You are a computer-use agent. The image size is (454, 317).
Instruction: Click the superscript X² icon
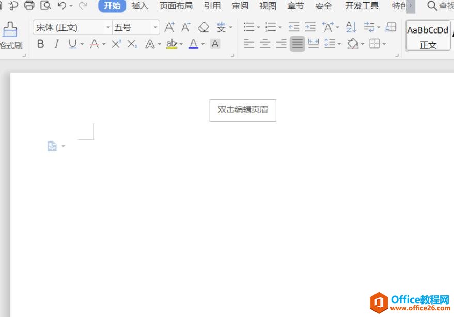tap(116, 44)
